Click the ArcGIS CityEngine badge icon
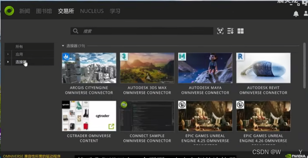This screenshot has height=158, width=308. (66, 57)
